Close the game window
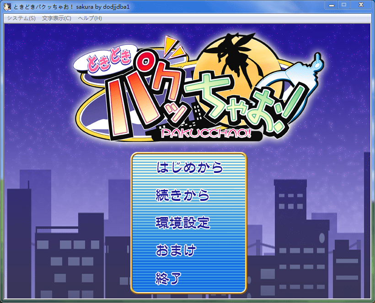The height and width of the screenshot is (303, 375). click(361, 5)
